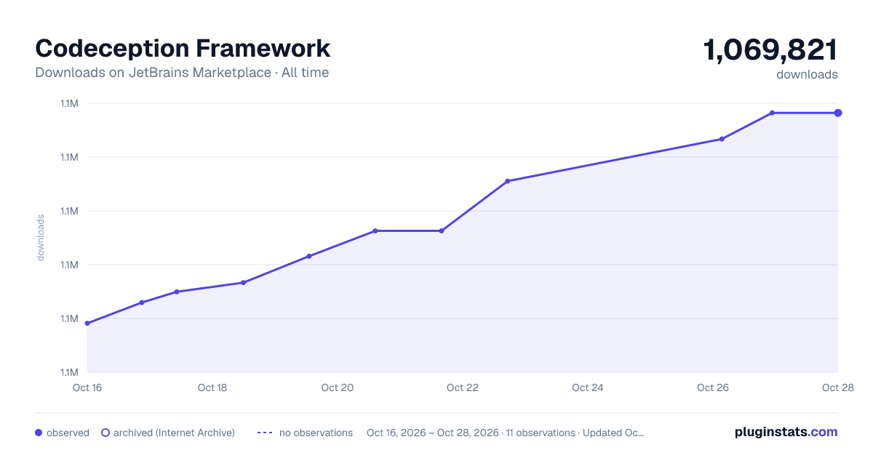Click the observed legend filled dot icon

pos(39,433)
